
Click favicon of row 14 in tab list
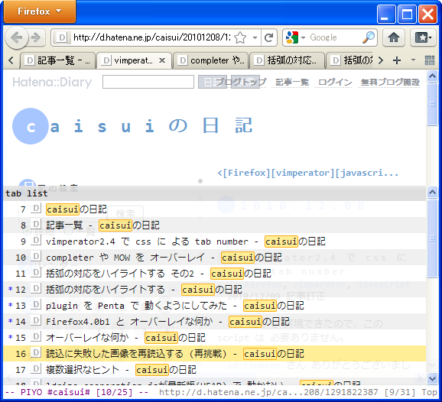pyautogui.click(x=36, y=321)
